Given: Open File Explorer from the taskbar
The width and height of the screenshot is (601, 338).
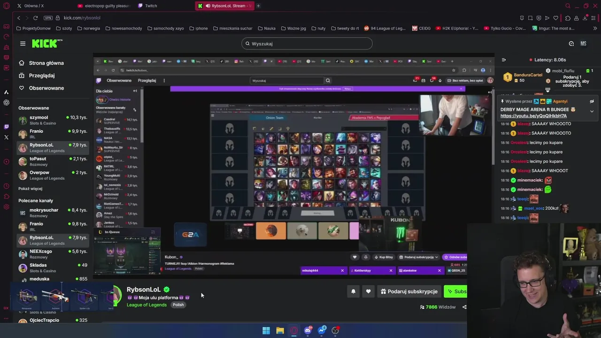Looking at the screenshot, I should coord(280,330).
